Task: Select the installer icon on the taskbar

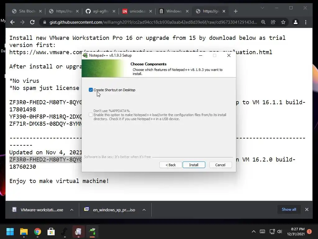Action: pos(78,232)
